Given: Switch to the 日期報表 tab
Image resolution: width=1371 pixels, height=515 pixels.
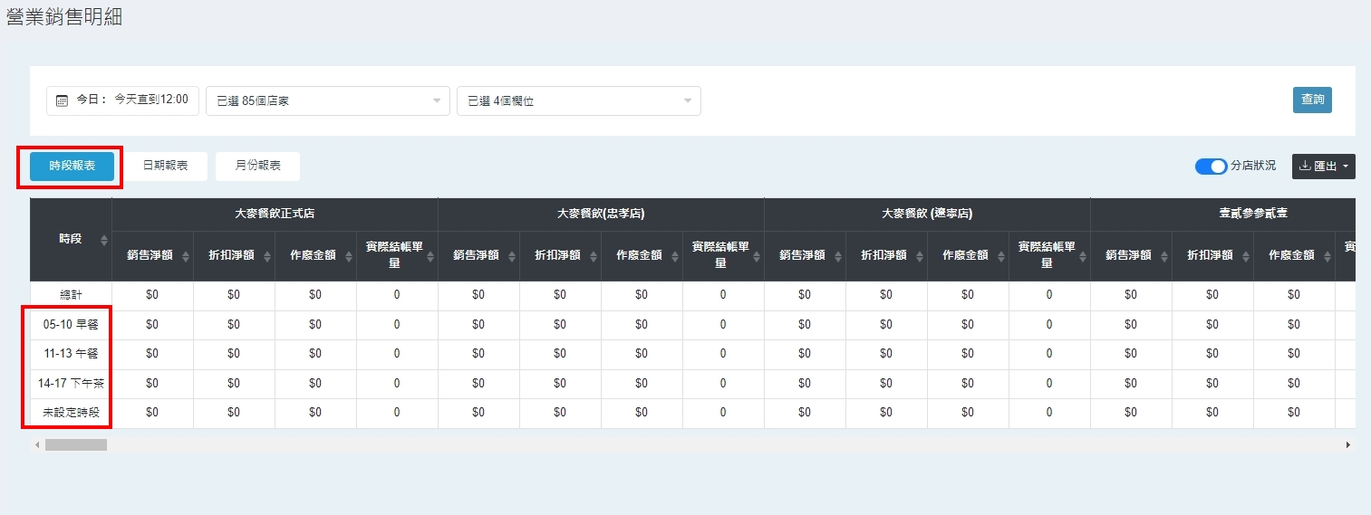Looking at the screenshot, I should [x=166, y=167].
